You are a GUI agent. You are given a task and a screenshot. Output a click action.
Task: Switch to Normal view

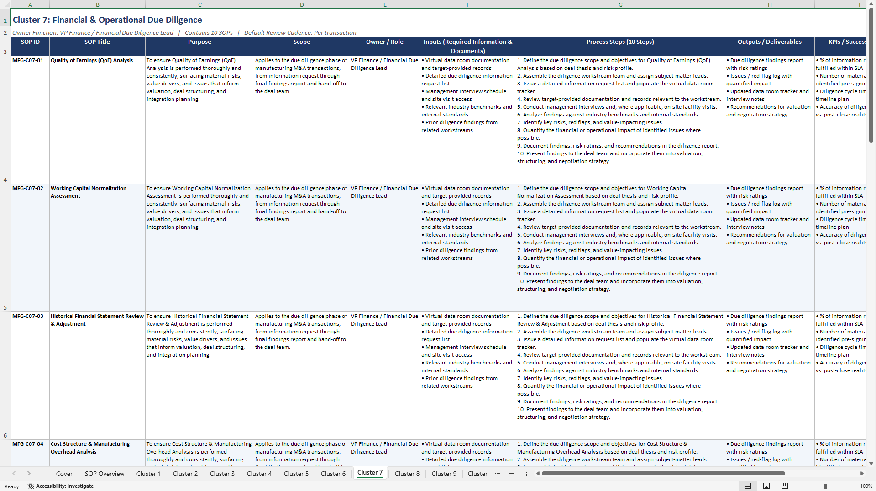click(748, 486)
